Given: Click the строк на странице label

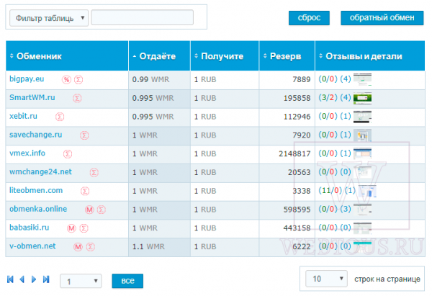Looking at the screenshot, I should [x=387, y=279].
